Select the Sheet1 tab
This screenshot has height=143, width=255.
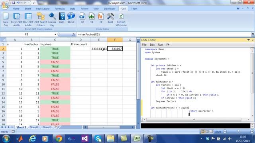[21, 127]
